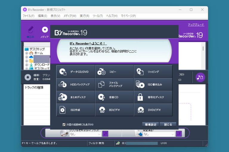Screen dimensions: 229x152
Task: Click the U102 status bar text
Action: (164, 143)
